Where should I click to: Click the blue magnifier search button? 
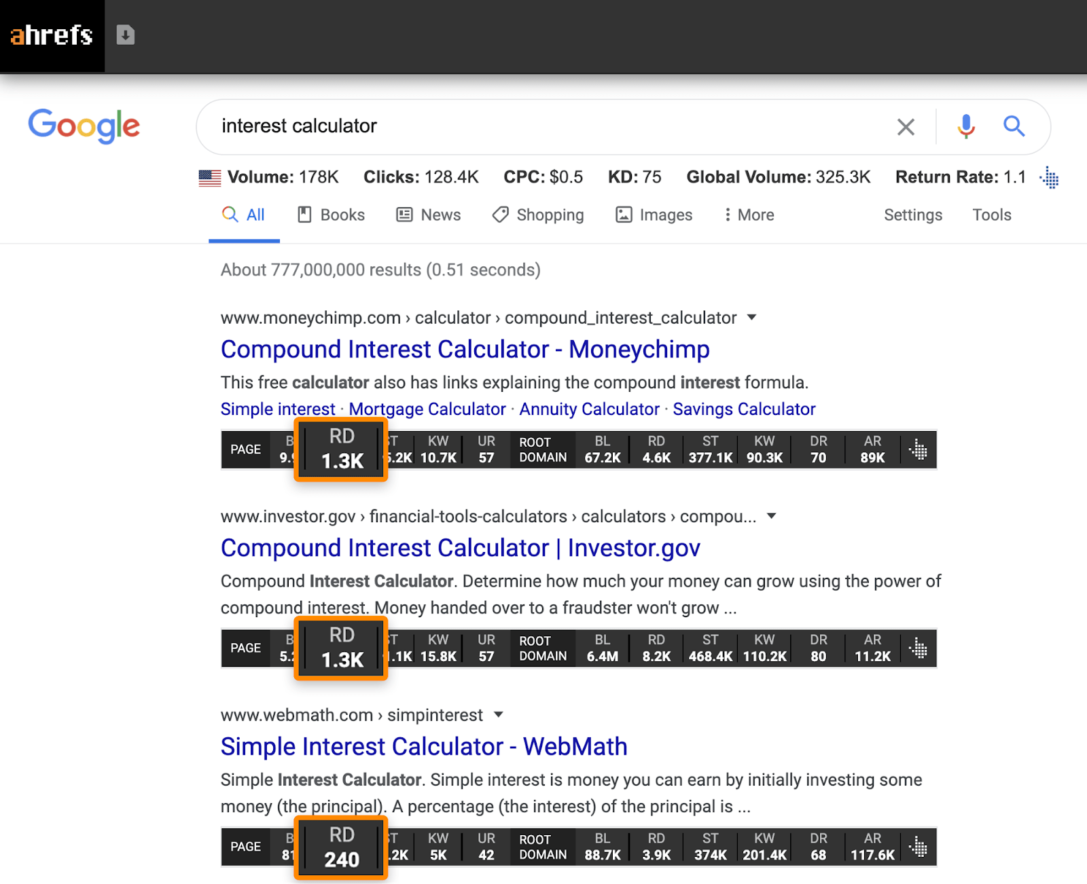pyautogui.click(x=1014, y=126)
